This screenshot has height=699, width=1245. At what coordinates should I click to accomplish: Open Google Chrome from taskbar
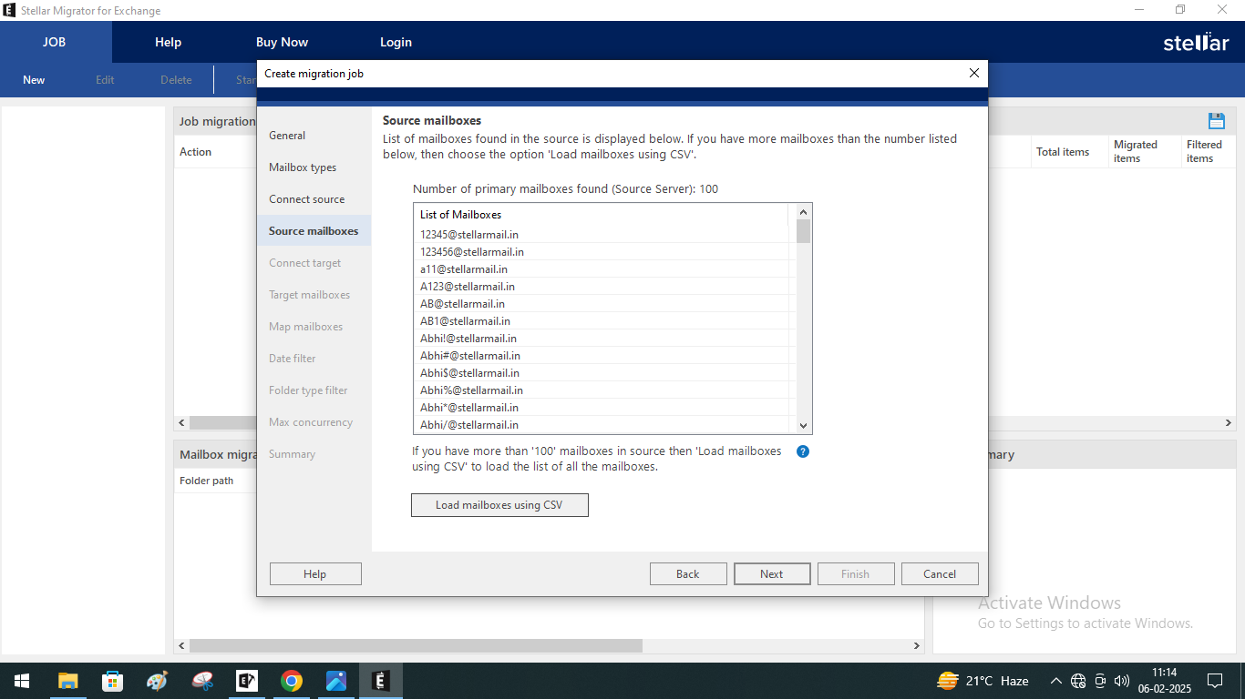coord(291,681)
